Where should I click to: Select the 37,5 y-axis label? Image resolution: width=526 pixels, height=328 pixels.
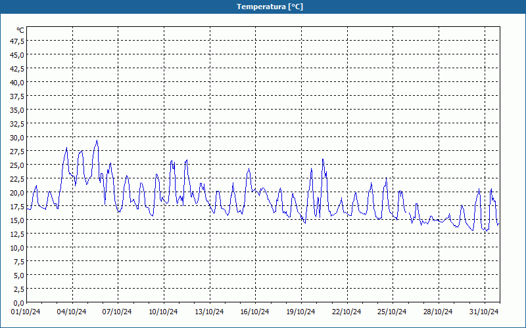18,96
